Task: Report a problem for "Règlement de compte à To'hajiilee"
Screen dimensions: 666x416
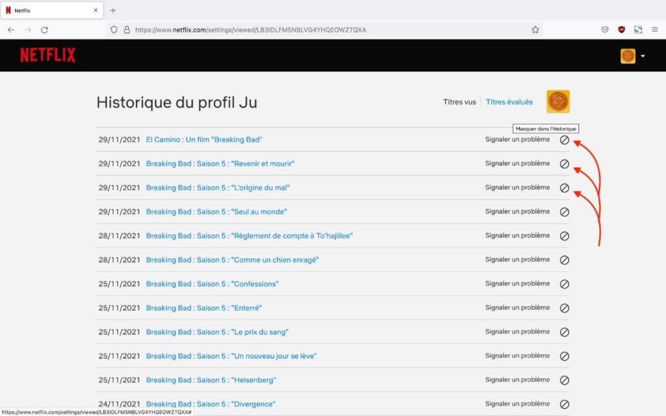Action: (517, 235)
